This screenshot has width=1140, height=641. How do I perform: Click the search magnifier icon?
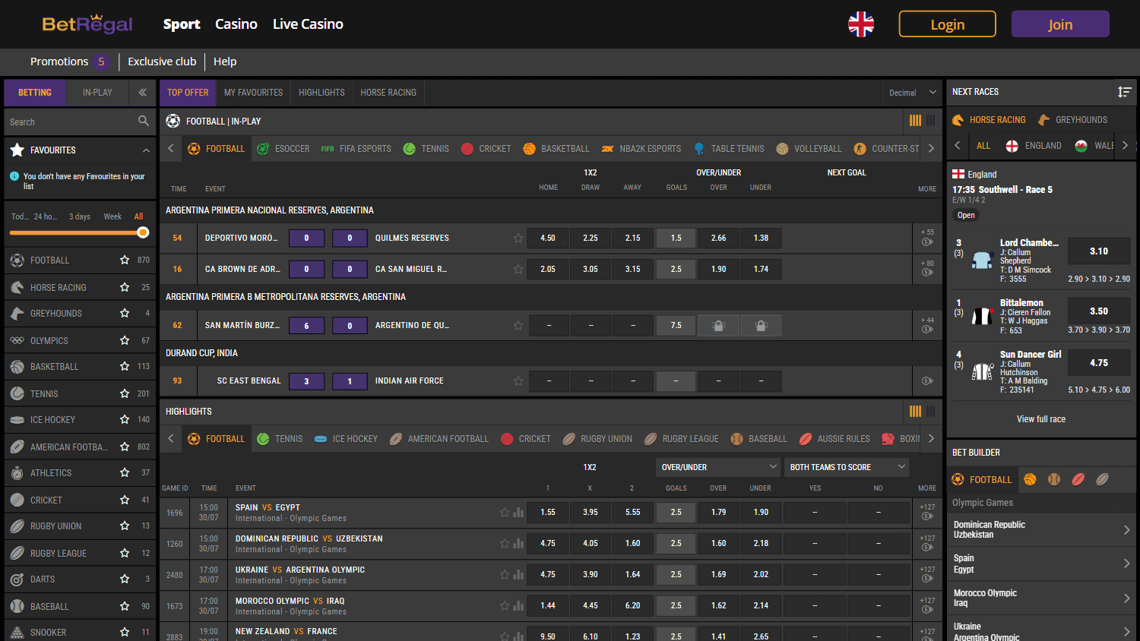click(x=144, y=122)
